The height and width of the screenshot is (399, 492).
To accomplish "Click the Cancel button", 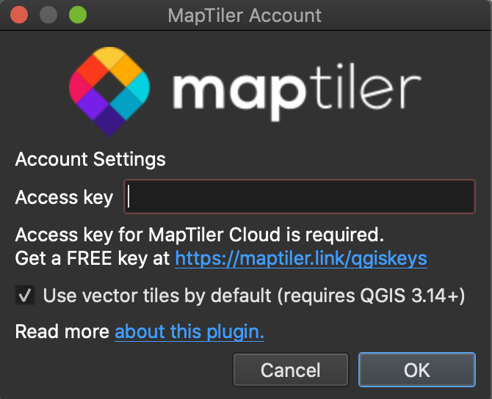I will pyautogui.click(x=291, y=370).
